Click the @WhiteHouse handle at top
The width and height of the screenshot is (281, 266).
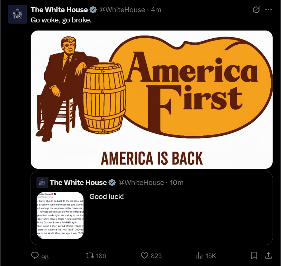(x=122, y=10)
